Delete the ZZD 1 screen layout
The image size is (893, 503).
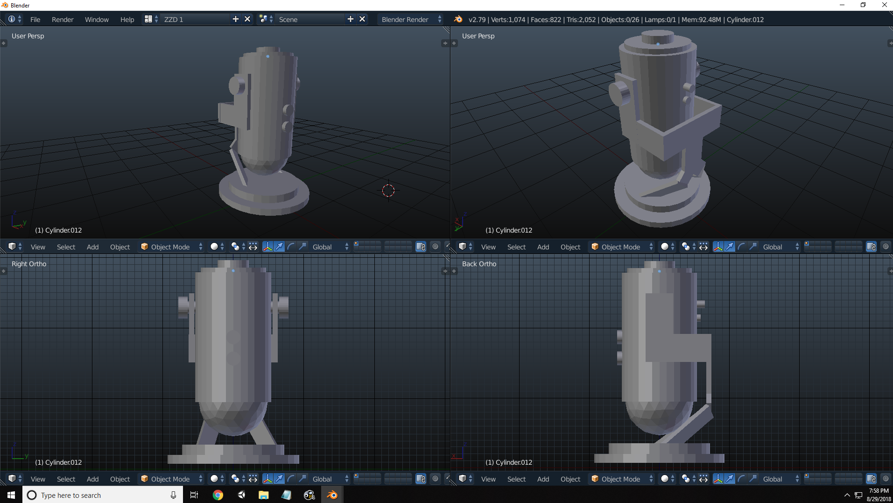pyautogui.click(x=247, y=19)
